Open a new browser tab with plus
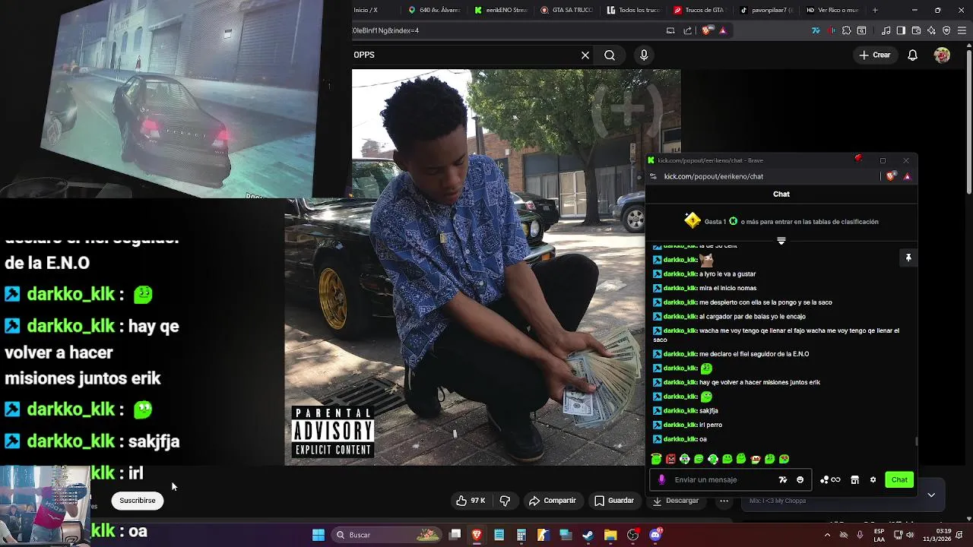This screenshot has width=973, height=547. pos(875,10)
